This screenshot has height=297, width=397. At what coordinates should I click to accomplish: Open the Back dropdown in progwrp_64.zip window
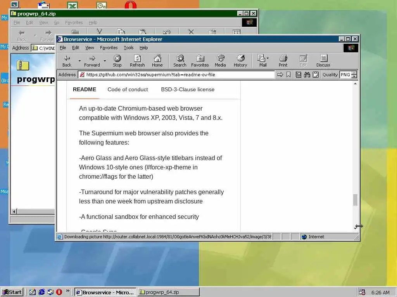[x=35, y=35]
